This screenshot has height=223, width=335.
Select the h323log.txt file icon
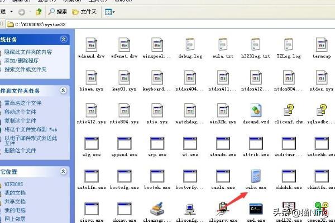click(256, 45)
